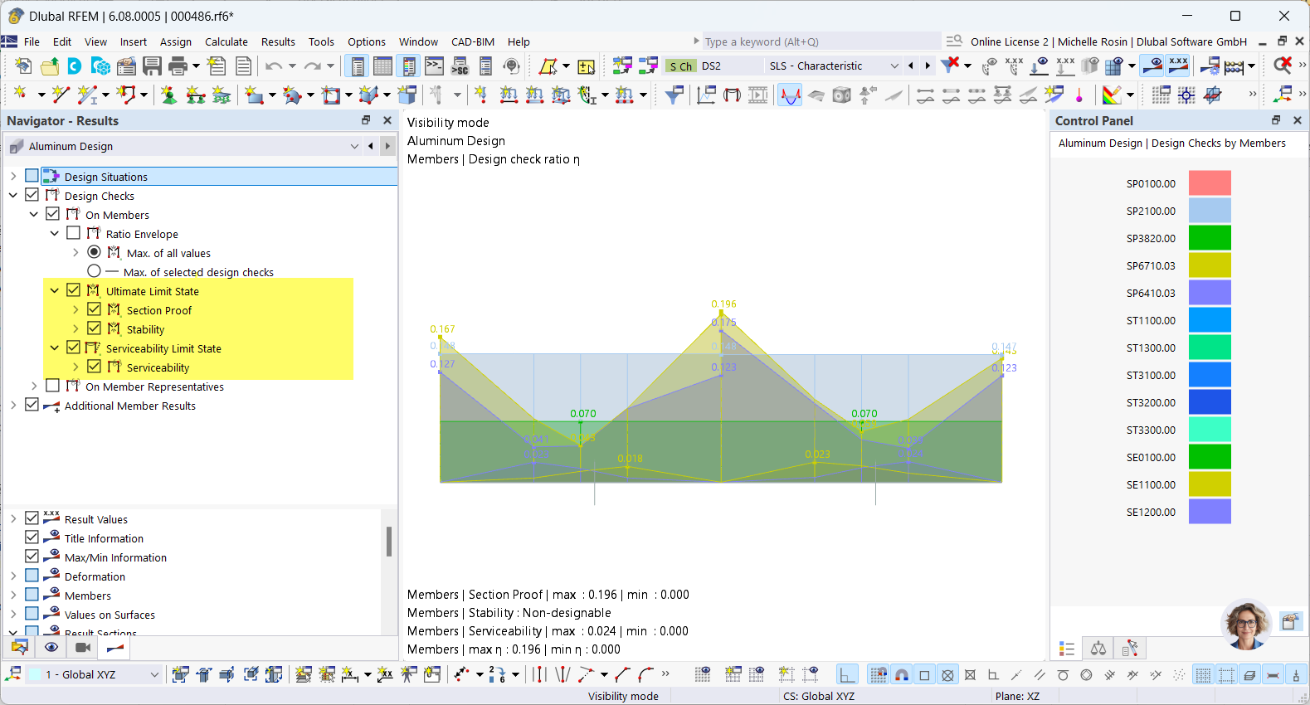The height and width of the screenshot is (705, 1310).
Task: Expand the Result Values tree node
Action: pos(13,519)
